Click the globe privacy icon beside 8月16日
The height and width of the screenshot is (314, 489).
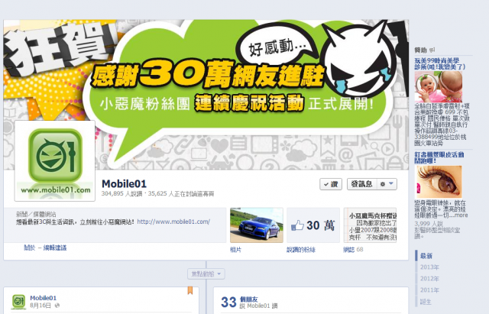click(x=57, y=306)
